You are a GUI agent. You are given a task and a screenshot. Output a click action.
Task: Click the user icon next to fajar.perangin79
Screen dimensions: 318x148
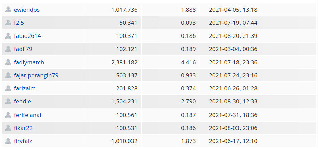(8, 75)
